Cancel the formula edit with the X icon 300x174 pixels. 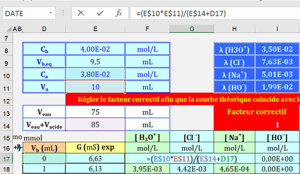pyautogui.click(x=81, y=13)
